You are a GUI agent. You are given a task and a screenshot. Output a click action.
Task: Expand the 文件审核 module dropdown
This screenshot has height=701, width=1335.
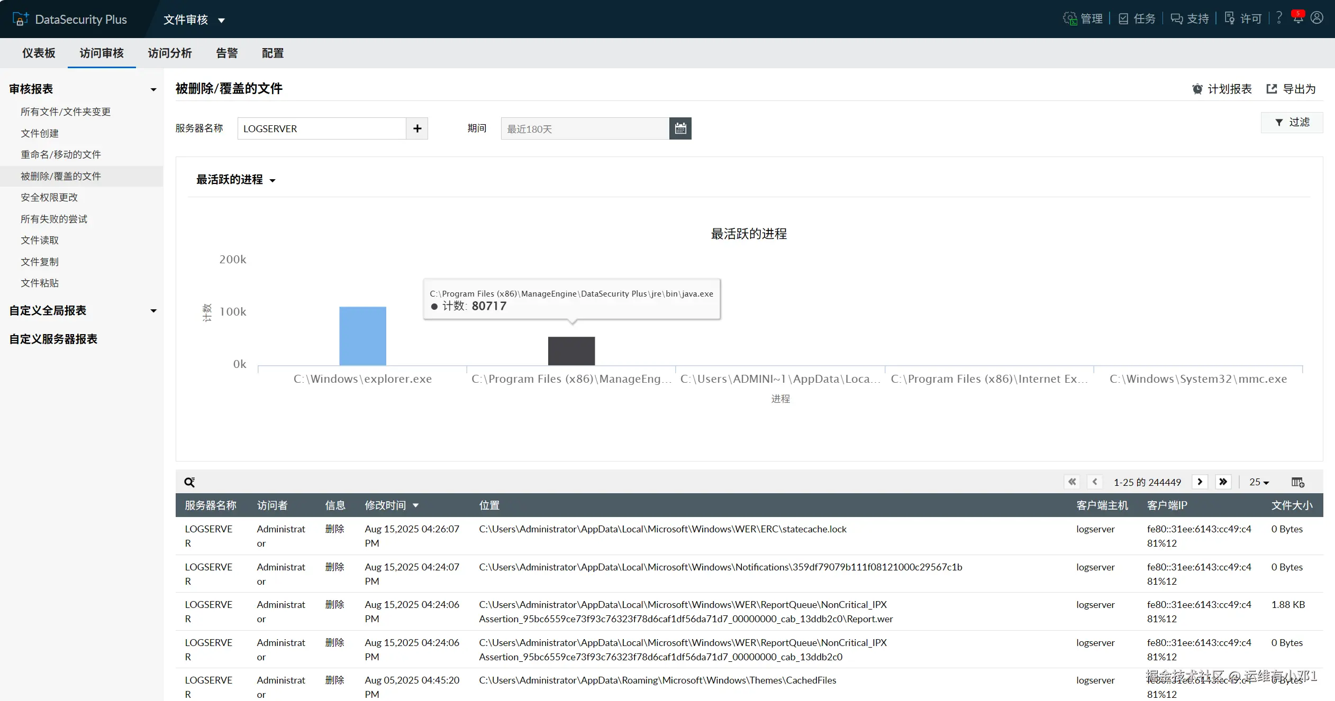click(x=194, y=20)
